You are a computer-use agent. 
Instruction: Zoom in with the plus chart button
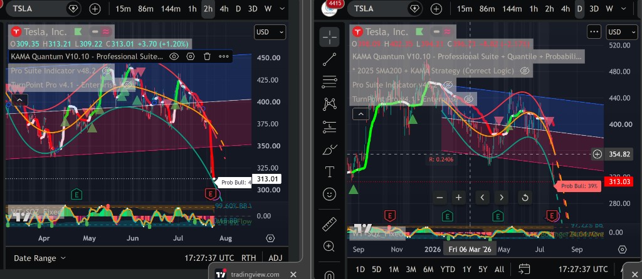tap(458, 198)
